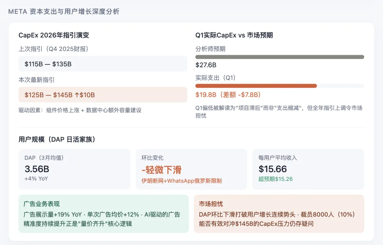The width and height of the screenshot is (383, 245).
Task: Click the $125B — $145B latest guidance box
Action: [x=103, y=95]
